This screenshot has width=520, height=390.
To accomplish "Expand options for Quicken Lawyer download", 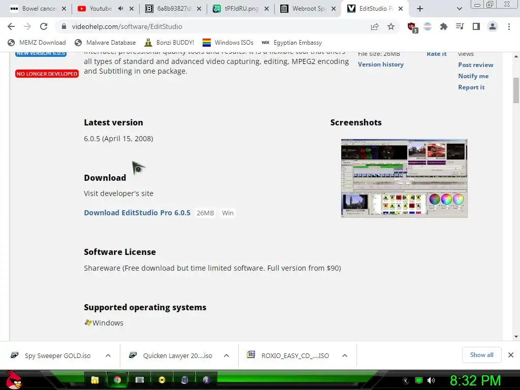I will coord(226,355).
